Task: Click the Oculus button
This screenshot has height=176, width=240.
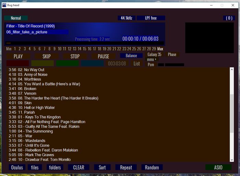Action: pos(17,167)
